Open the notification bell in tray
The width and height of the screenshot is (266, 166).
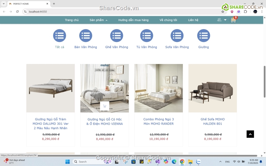[x=261, y=162]
